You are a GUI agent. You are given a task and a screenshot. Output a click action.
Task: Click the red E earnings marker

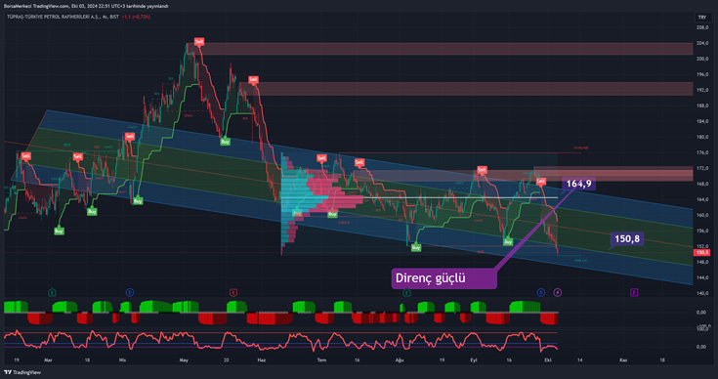pyautogui.click(x=233, y=292)
